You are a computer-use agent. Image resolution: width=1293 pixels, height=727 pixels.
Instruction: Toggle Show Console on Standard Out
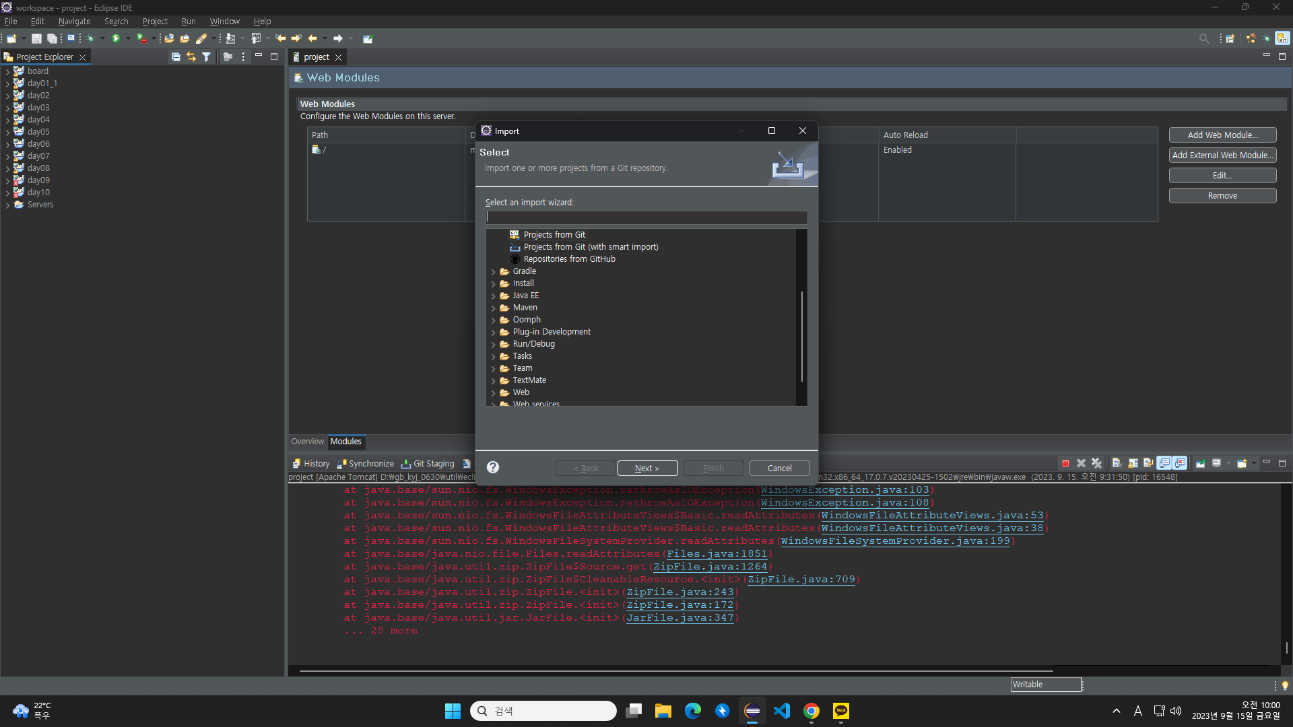coord(1164,463)
